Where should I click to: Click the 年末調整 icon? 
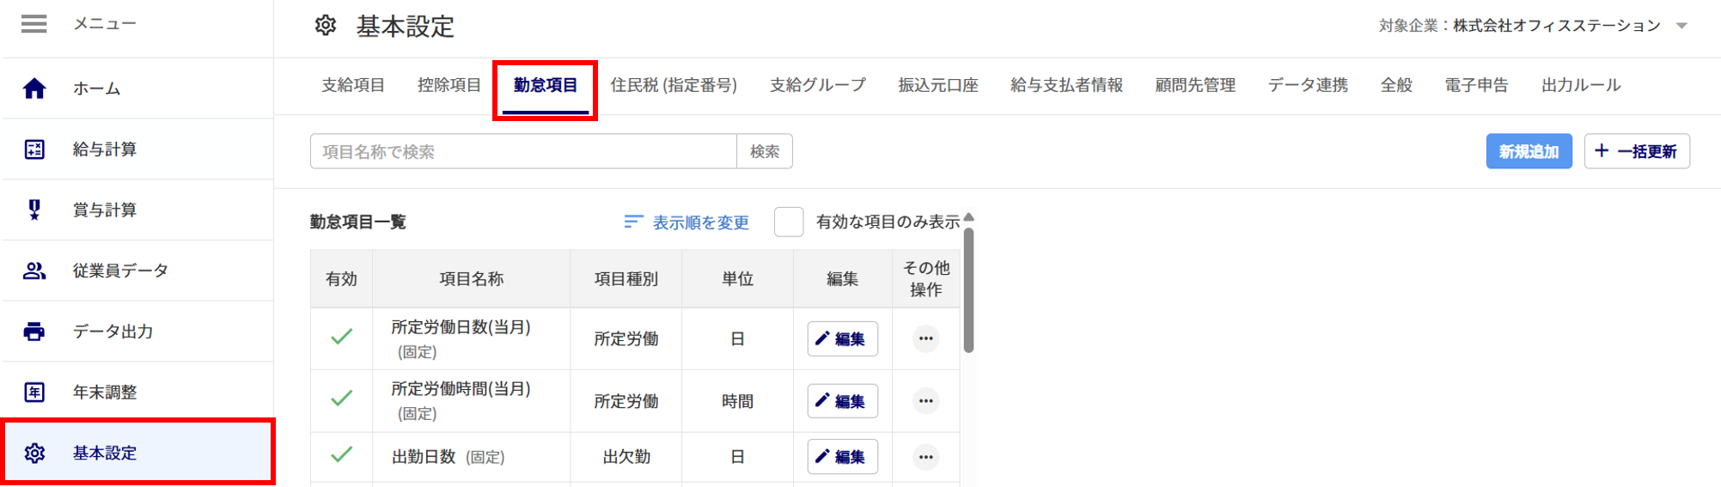pyautogui.click(x=34, y=393)
